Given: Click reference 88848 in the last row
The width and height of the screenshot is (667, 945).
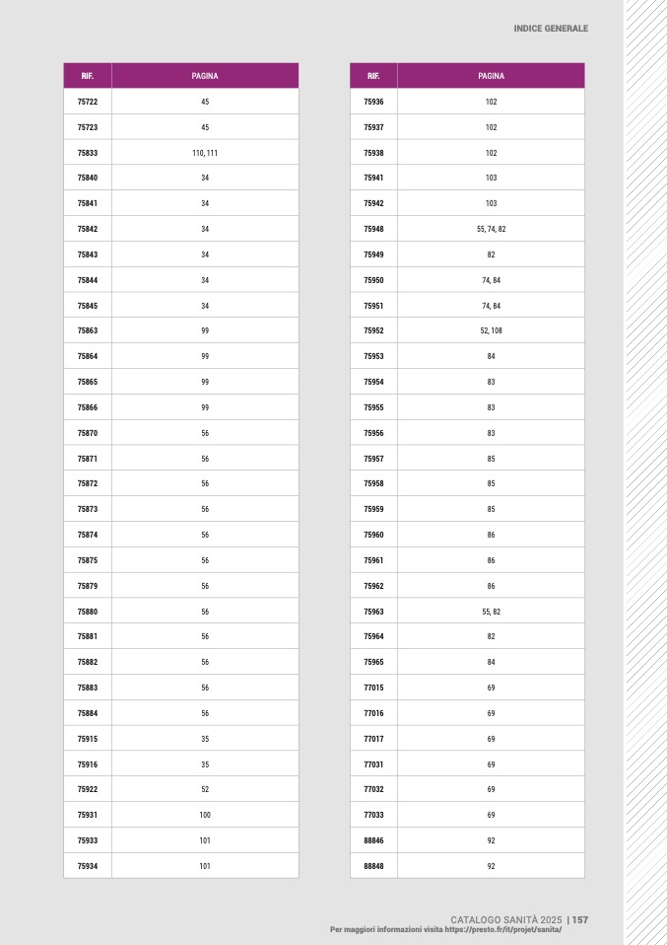Looking at the screenshot, I should tap(373, 866).
